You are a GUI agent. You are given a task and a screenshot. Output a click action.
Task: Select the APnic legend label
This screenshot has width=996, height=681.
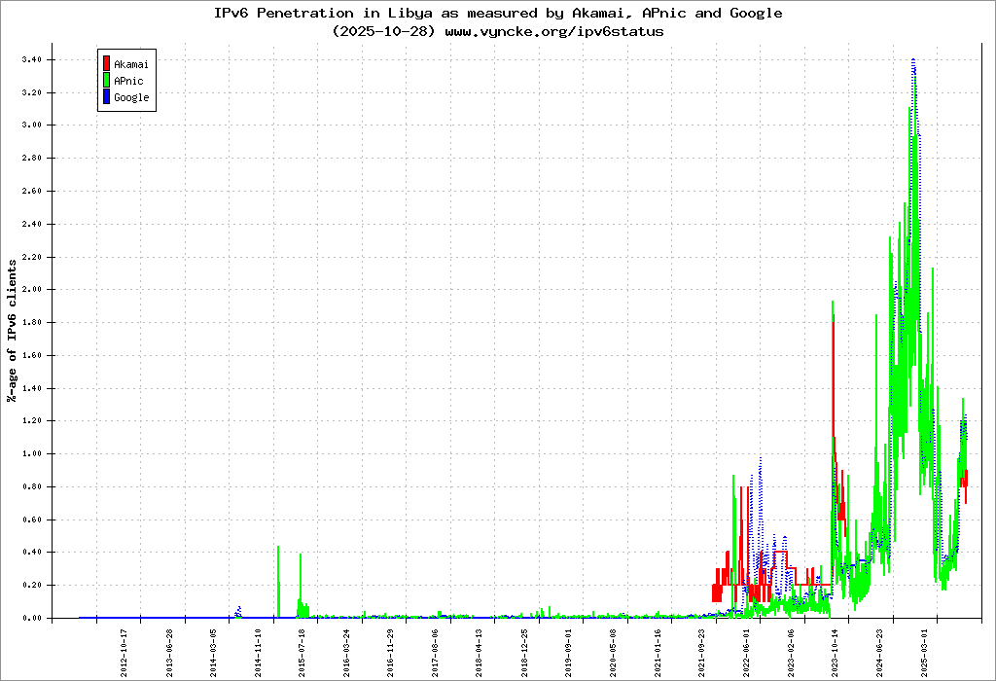(128, 81)
